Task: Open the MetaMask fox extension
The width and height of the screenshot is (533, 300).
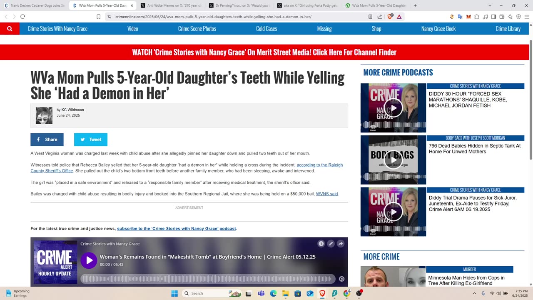Action: [468, 17]
